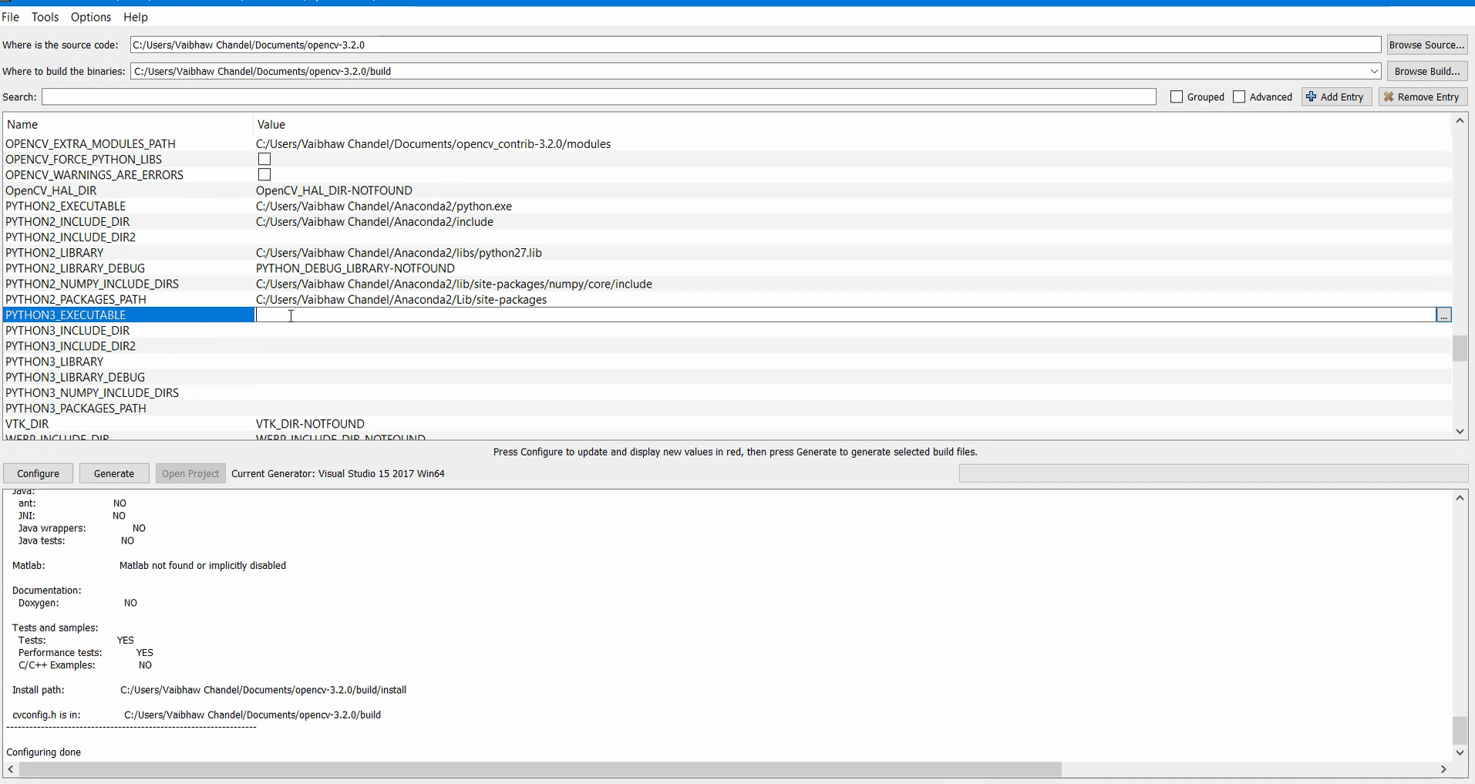Open the build binaries path dropdown
1475x784 pixels.
pos(1374,71)
